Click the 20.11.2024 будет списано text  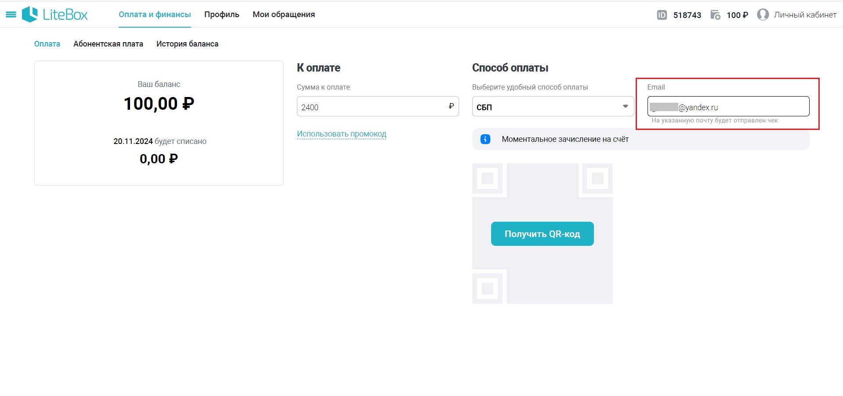(160, 141)
